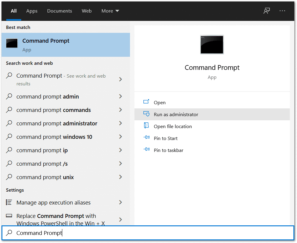Switch to the Web tab
297x243 pixels.
[x=87, y=11]
